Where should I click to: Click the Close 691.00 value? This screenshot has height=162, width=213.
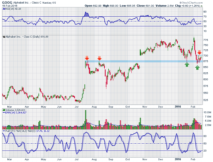click(x=145, y=6)
